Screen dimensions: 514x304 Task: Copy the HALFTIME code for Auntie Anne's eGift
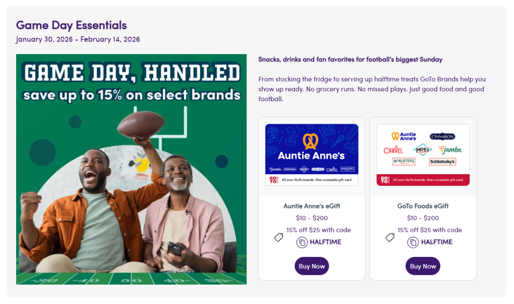pos(302,242)
